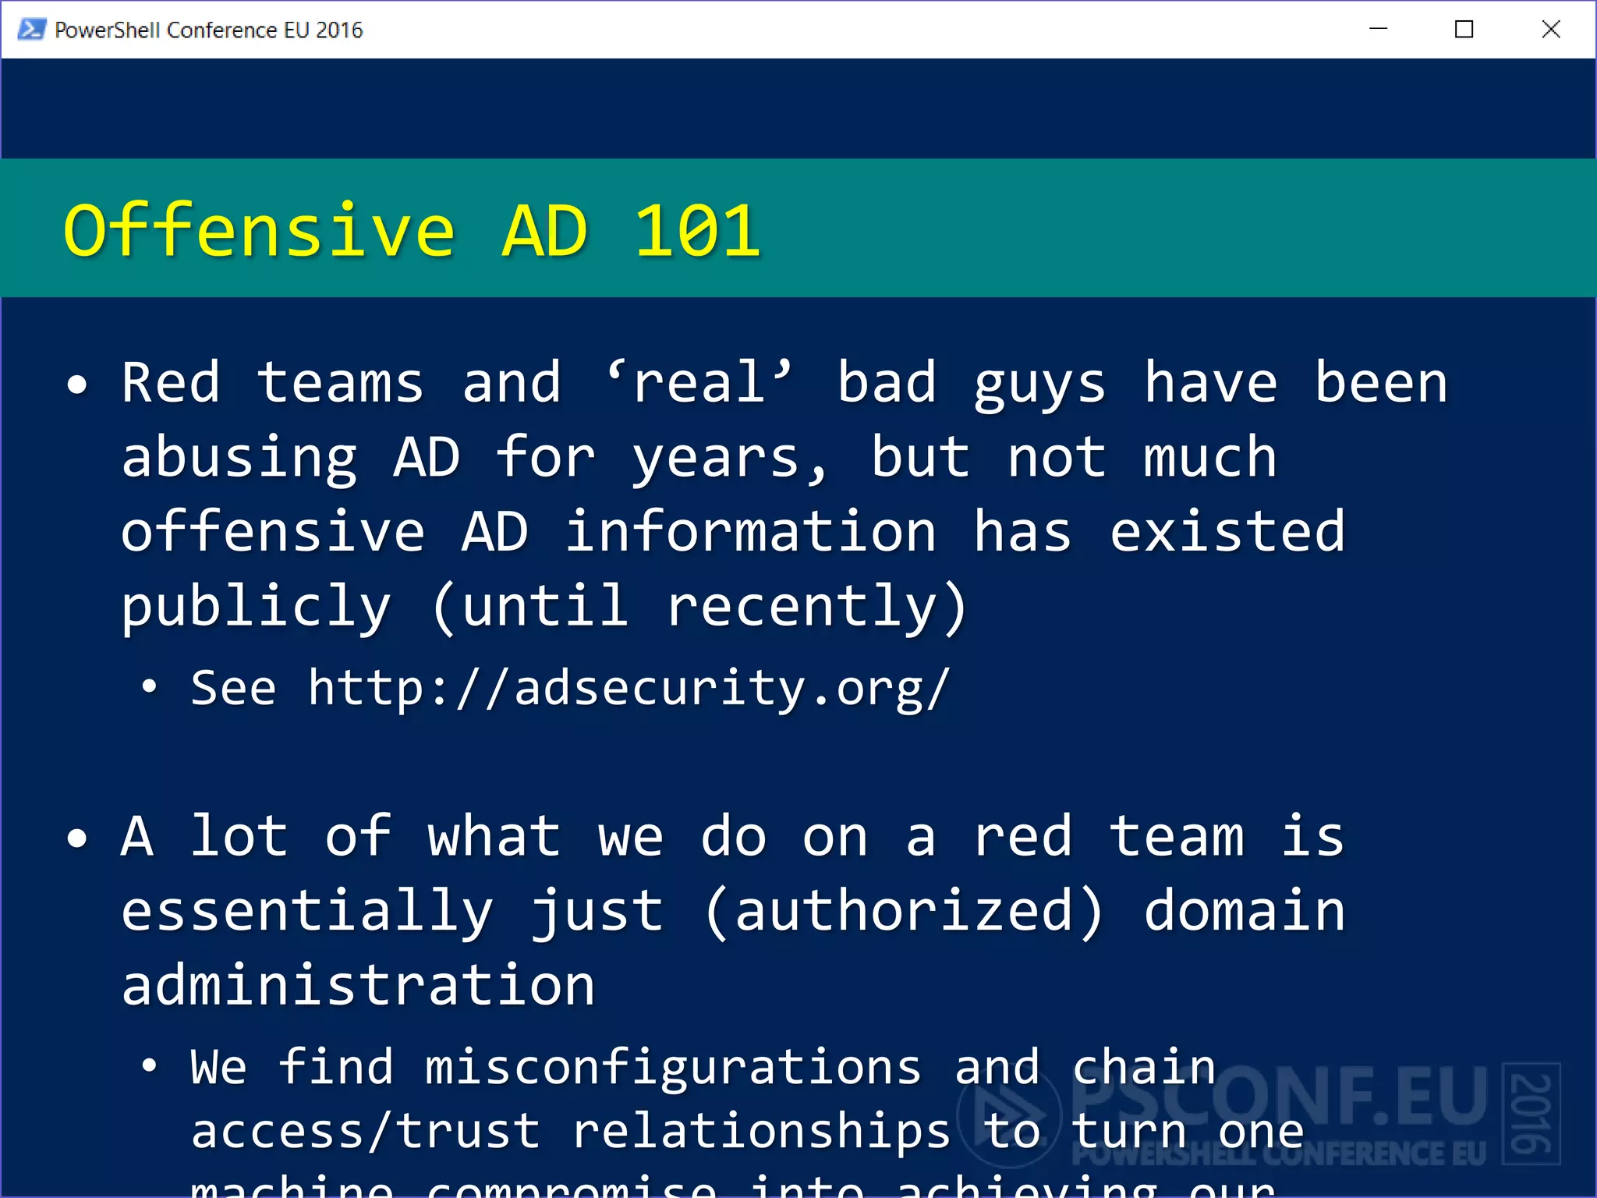
Task: Click the text 'publicly (until recently)'
Action: [544, 607]
